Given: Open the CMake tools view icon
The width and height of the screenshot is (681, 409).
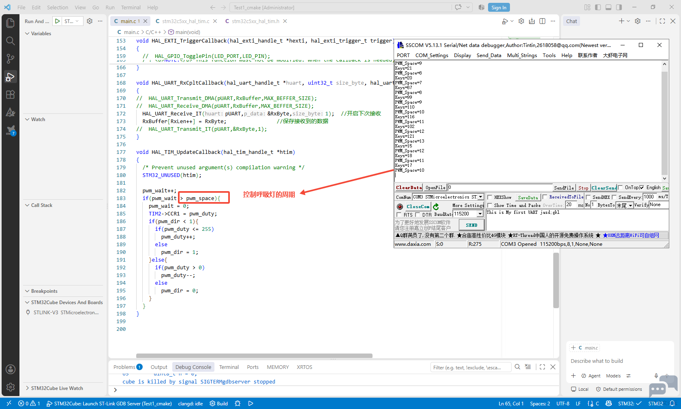Looking at the screenshot, I should 11,112.
